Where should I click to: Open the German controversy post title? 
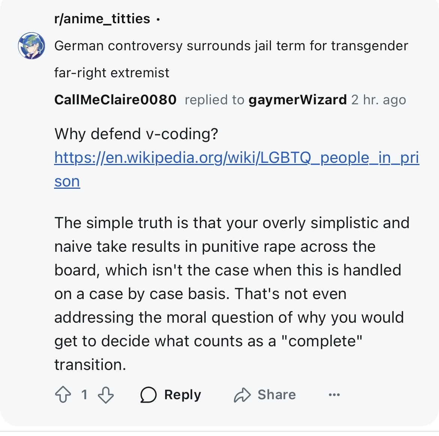[x=231, y=46]
